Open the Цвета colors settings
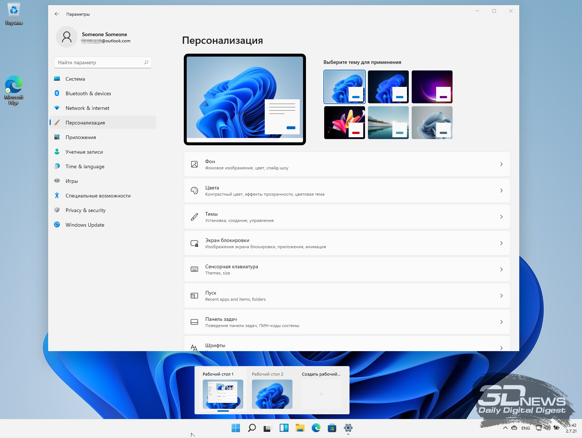582x438 pixels. tap(347, 191)
